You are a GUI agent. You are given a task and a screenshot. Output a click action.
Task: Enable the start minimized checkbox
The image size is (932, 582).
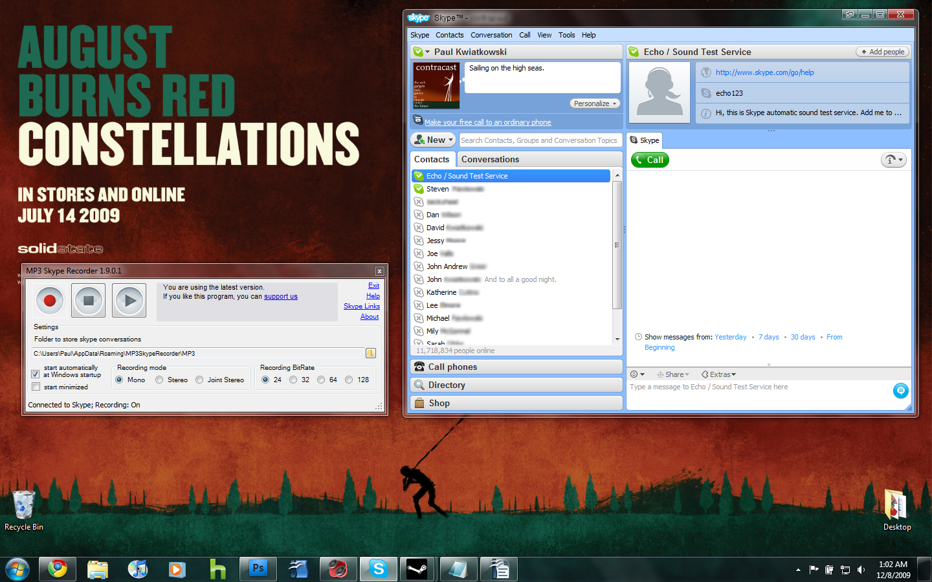pyautogui.click(x=36, y=387)
